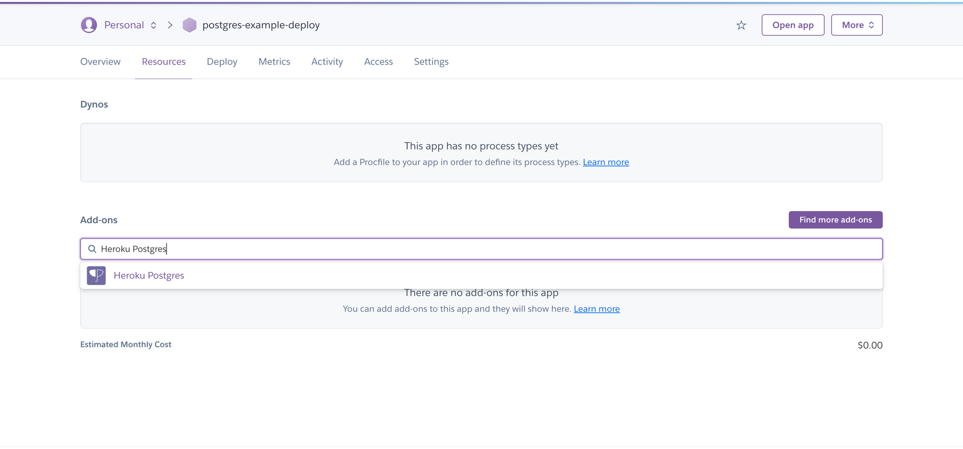
Task: Click the Dynos section heading
Action: point(94,104)
